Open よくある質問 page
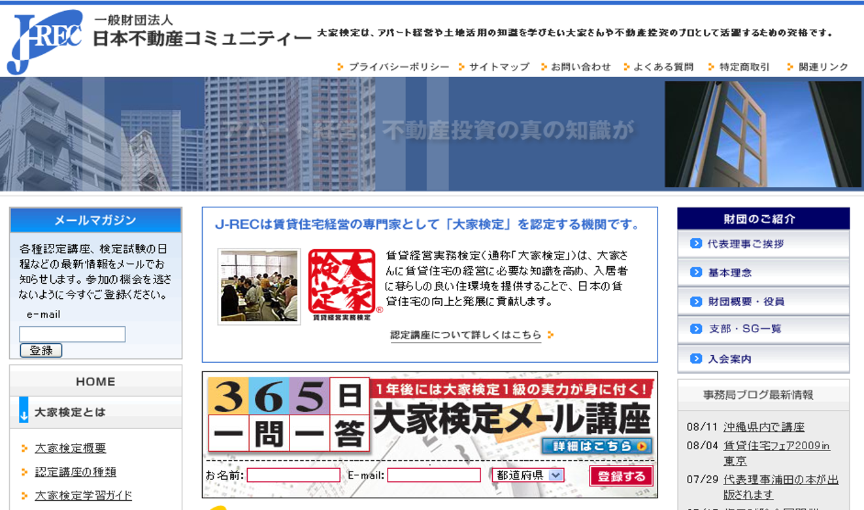This screenshot has height=510, width=864. [663, 67]
